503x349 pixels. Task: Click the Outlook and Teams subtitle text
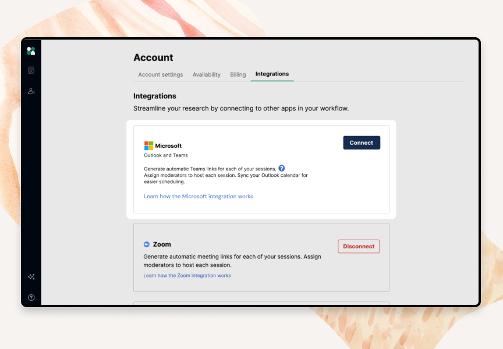point(165,155)
